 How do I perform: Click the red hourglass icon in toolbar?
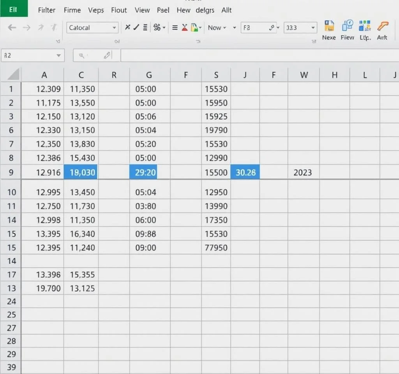pyautogui.click(x=185, y=28)
